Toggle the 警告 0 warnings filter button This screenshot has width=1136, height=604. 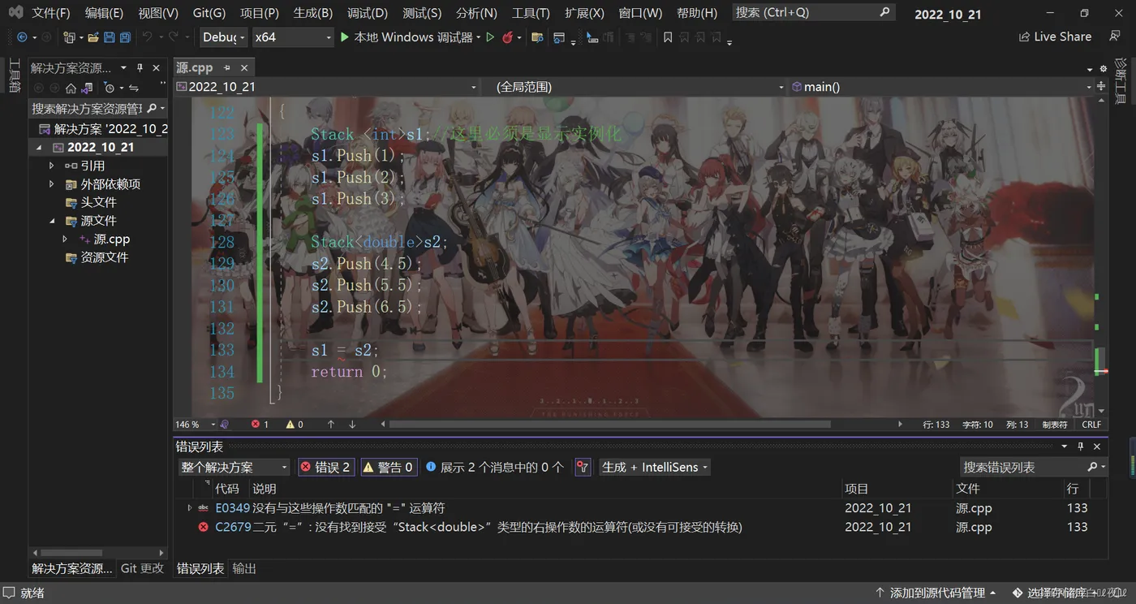click(x=389, y=468)
